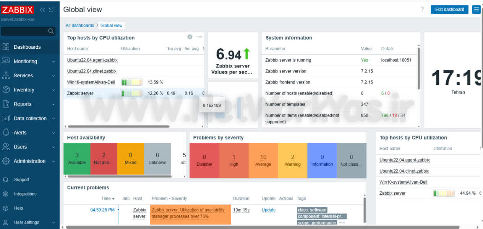Open three-dots menu on CPU utilization widget
This screenshot has height=229, width=483.
click(x=199, y=37)
